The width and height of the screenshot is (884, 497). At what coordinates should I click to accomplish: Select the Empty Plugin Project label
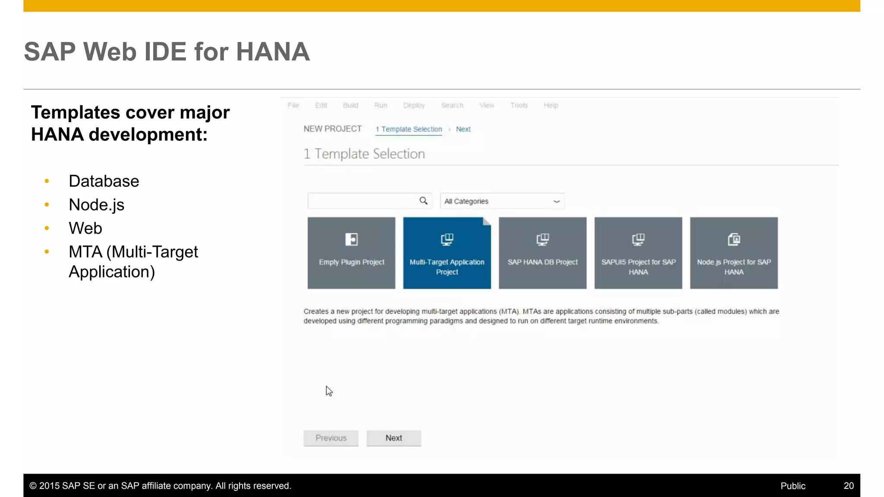point(351,262)
